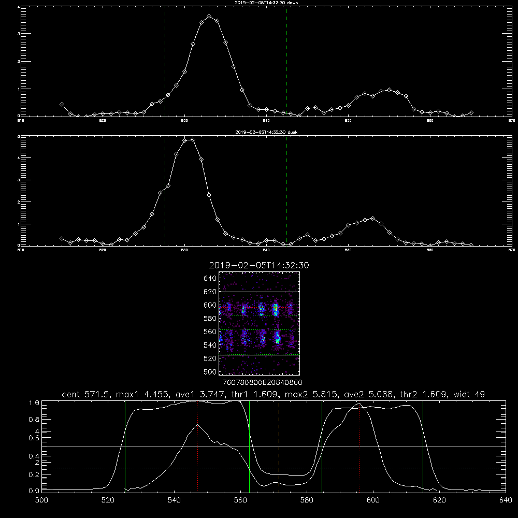The height and width of the screenshot is (518, 518).
Task: Click the heatmap y-axis label 560
Action: click(x=210, y=332)
